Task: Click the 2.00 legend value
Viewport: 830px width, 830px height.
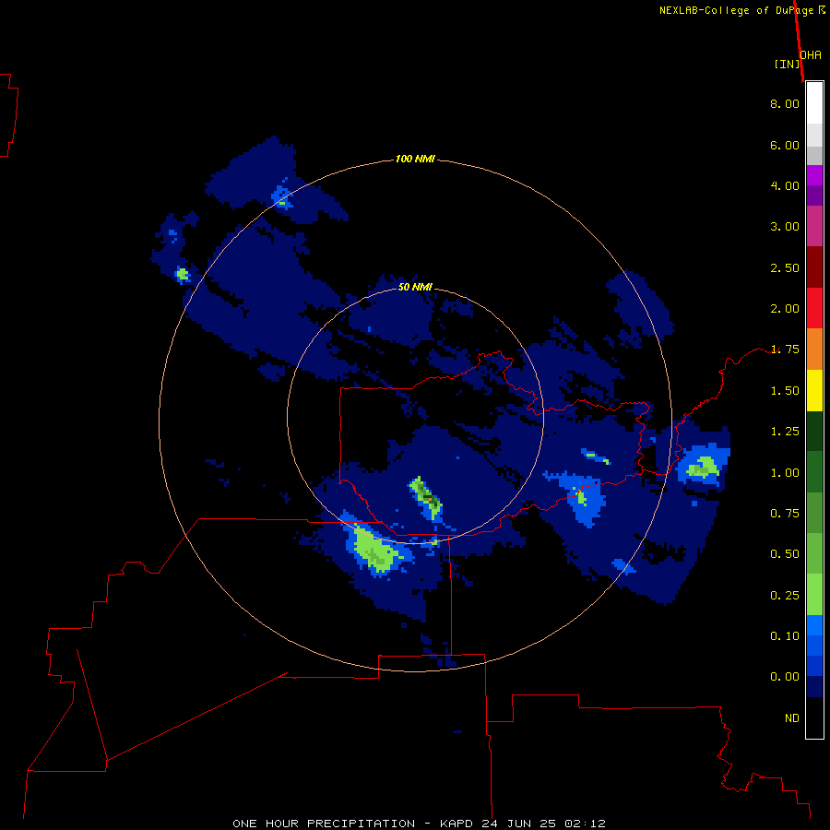Action: 785,309
